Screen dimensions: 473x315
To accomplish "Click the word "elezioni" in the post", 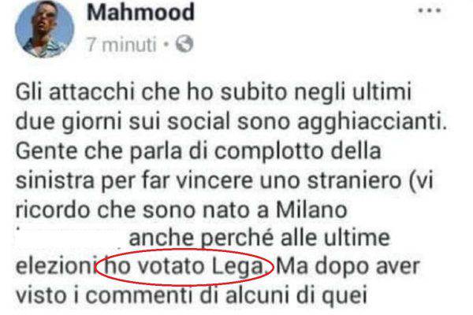I will pos(56,267).
